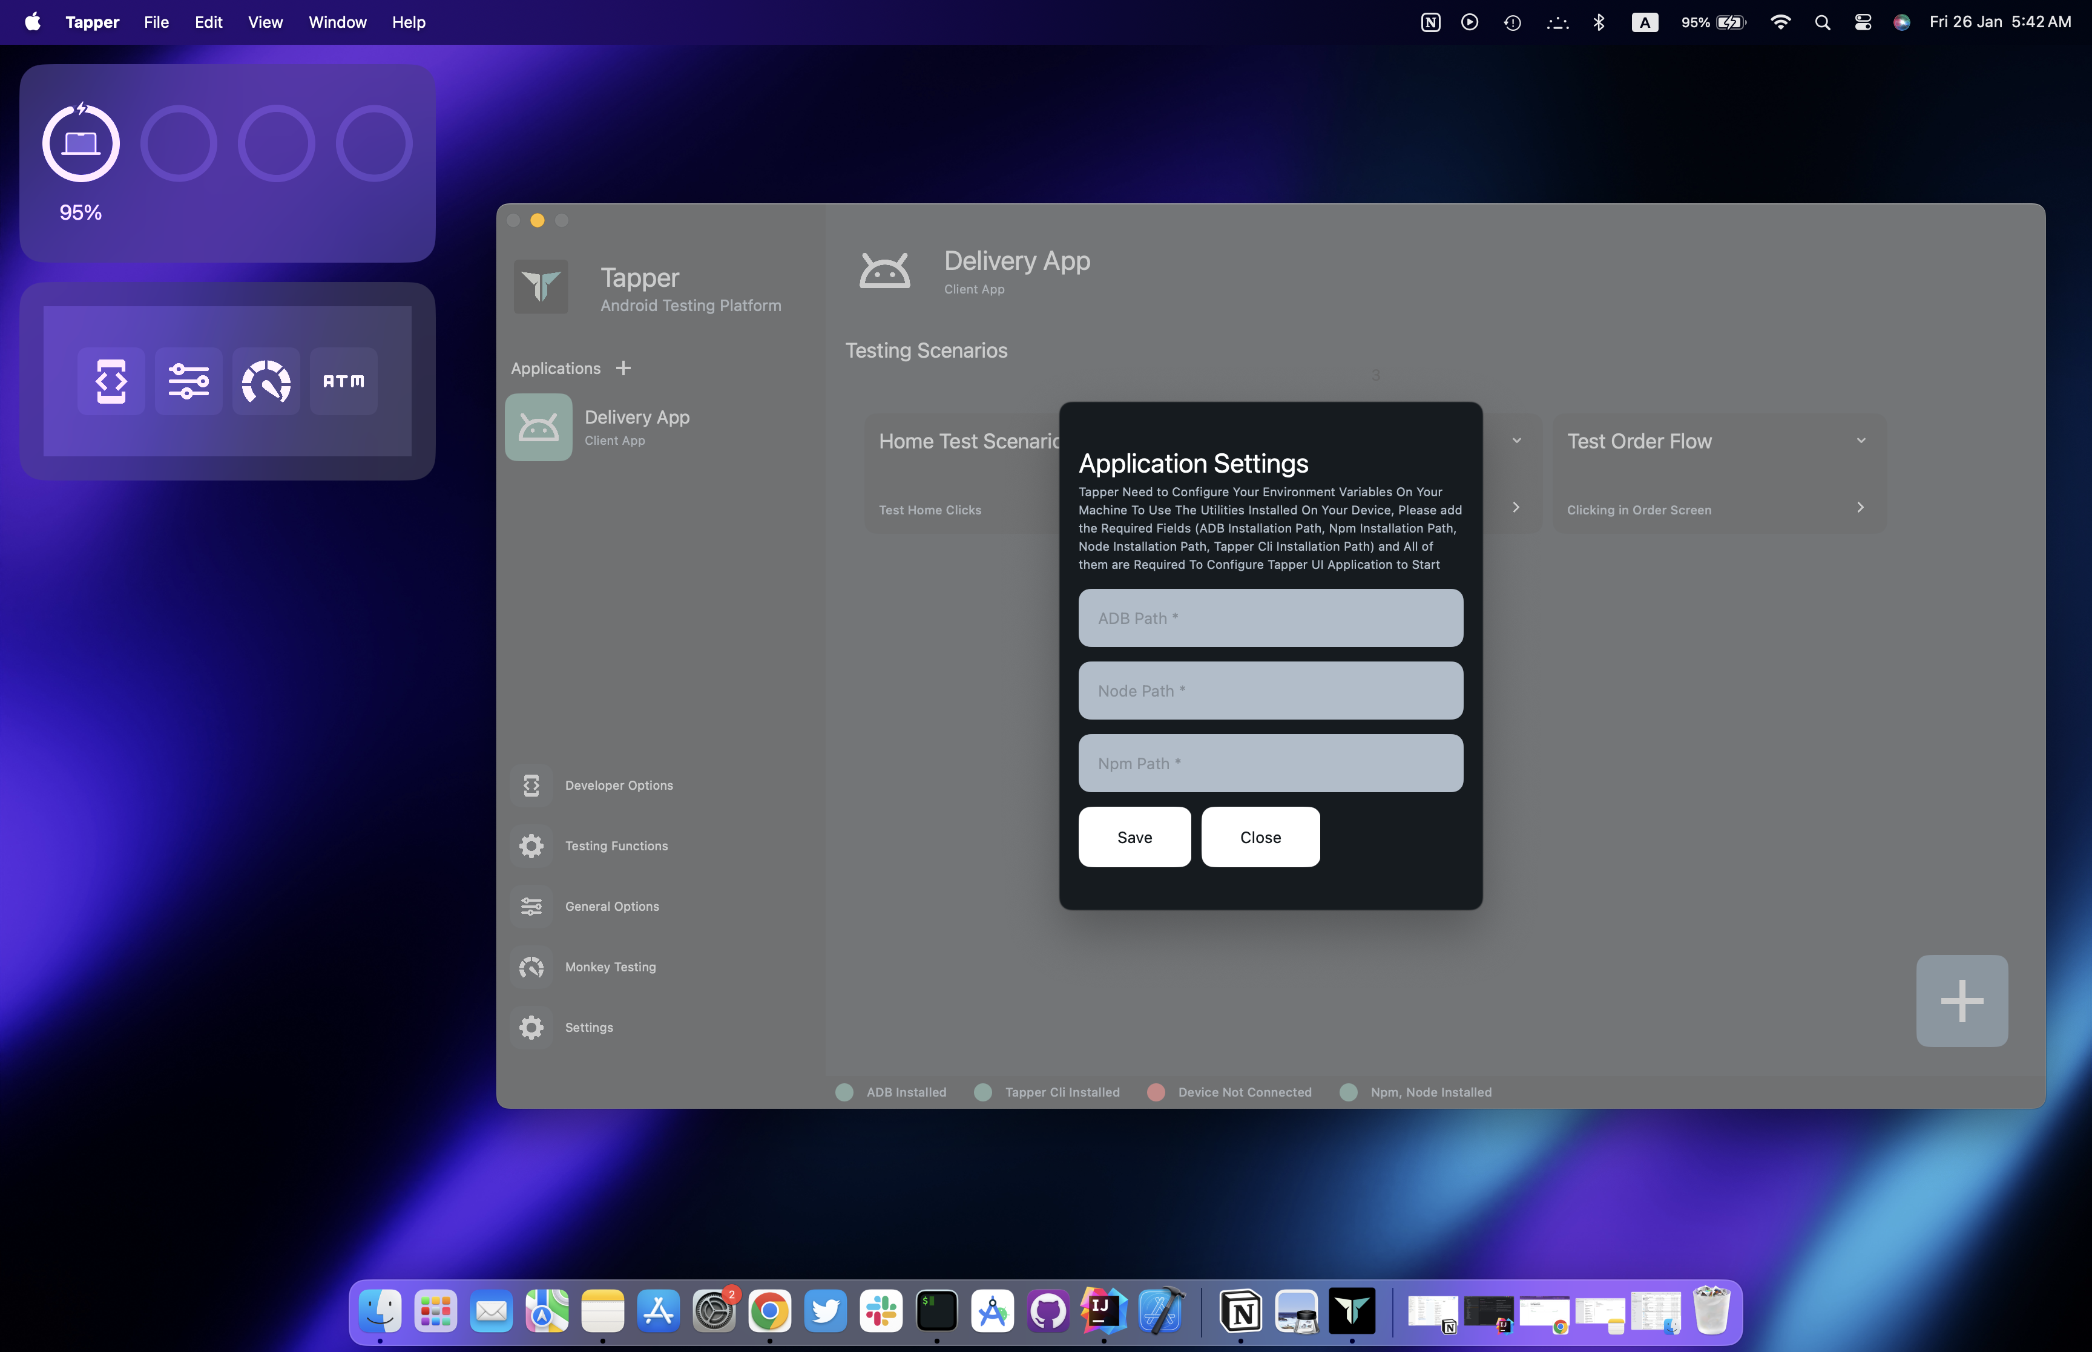Open Terminal from the Dock

(936, 1311)
